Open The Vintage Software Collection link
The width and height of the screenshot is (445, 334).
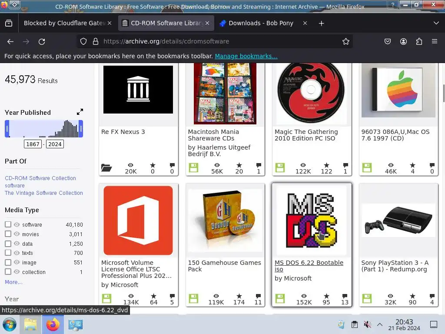pos(44,193)
